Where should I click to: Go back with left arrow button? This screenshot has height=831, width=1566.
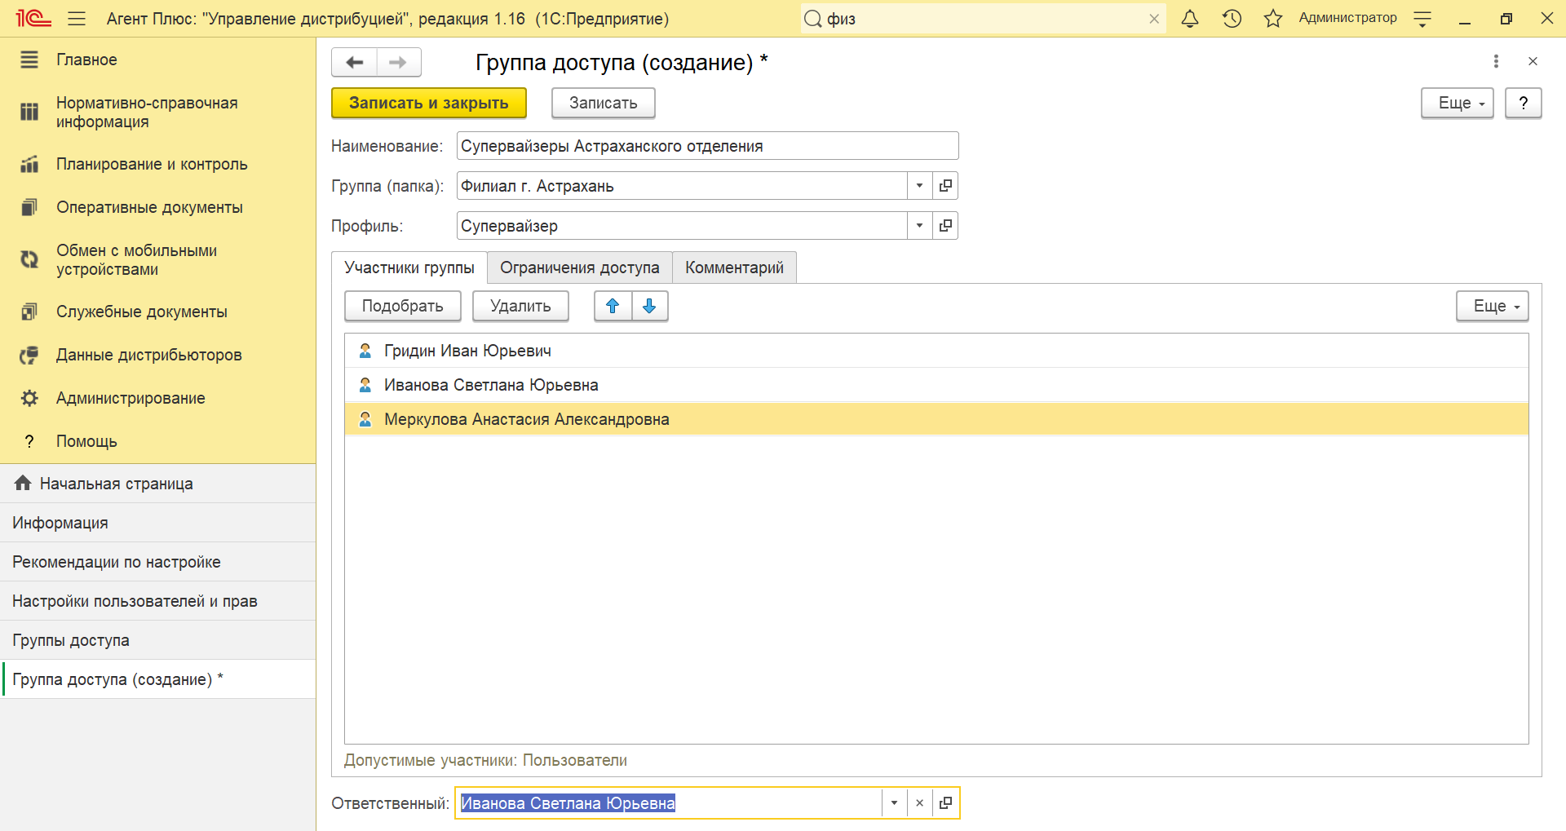point(355,62)
